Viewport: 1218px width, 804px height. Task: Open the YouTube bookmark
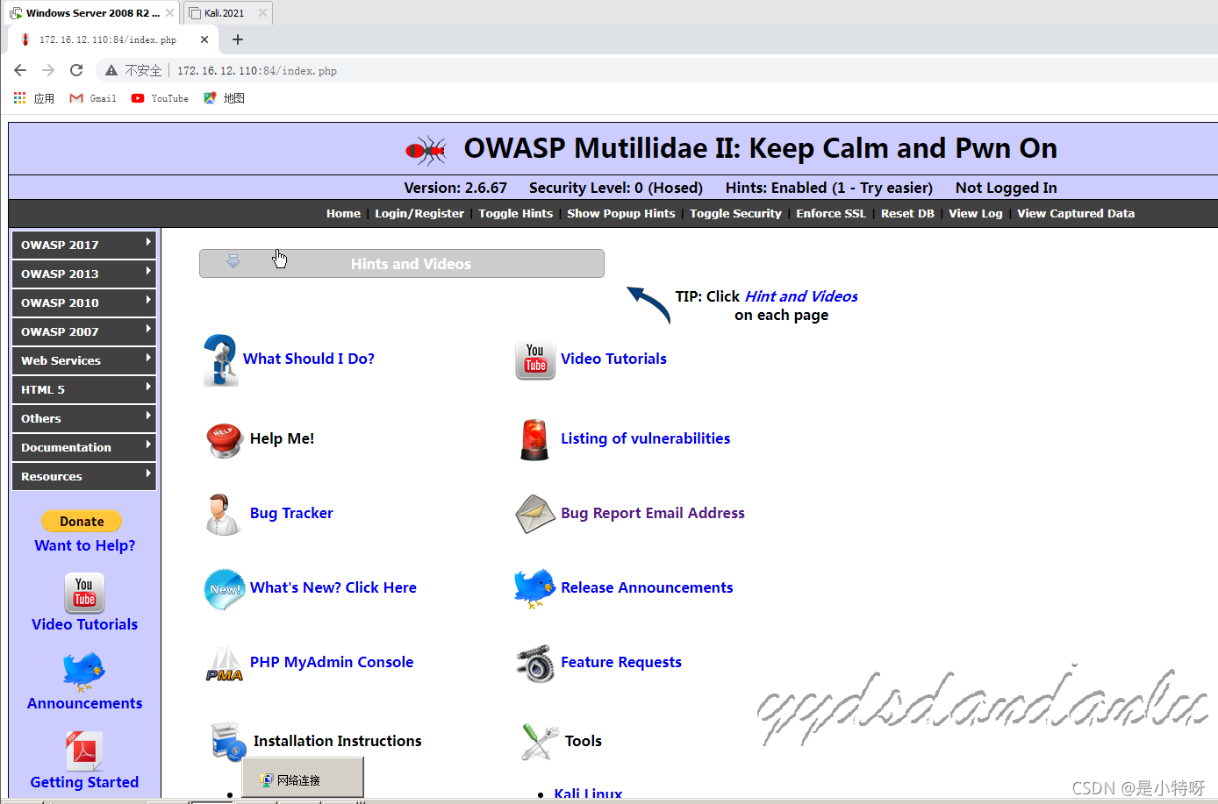tap(160, 98)
